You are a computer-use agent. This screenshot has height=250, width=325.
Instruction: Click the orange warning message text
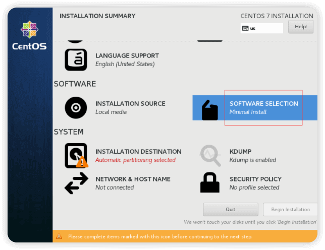pos(160,236)
